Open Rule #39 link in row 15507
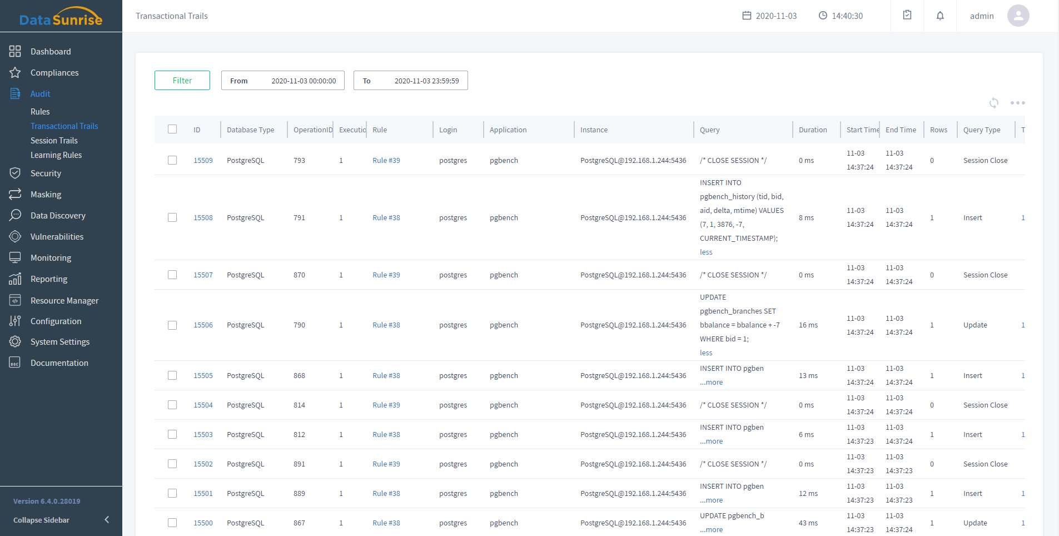The image size is (1059, 536). click(x=386, y=275)
